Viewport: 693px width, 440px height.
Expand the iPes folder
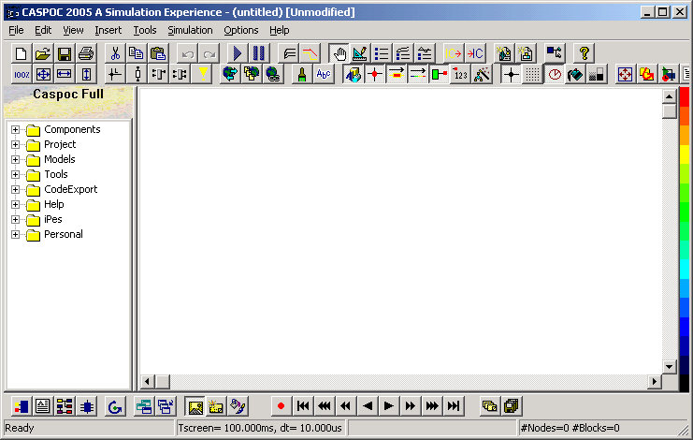(x=16, y=220)
